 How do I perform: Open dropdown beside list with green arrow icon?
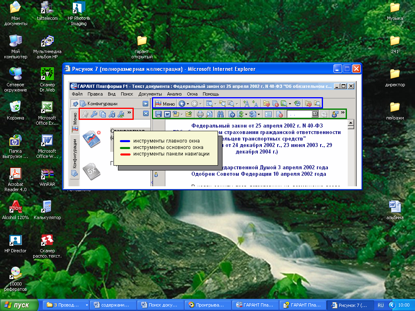tap(246, 114)
